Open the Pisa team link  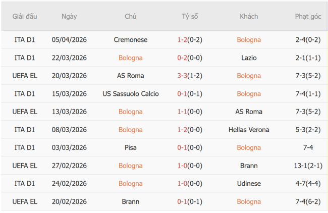pyautogui.click(x=131, y=148)
